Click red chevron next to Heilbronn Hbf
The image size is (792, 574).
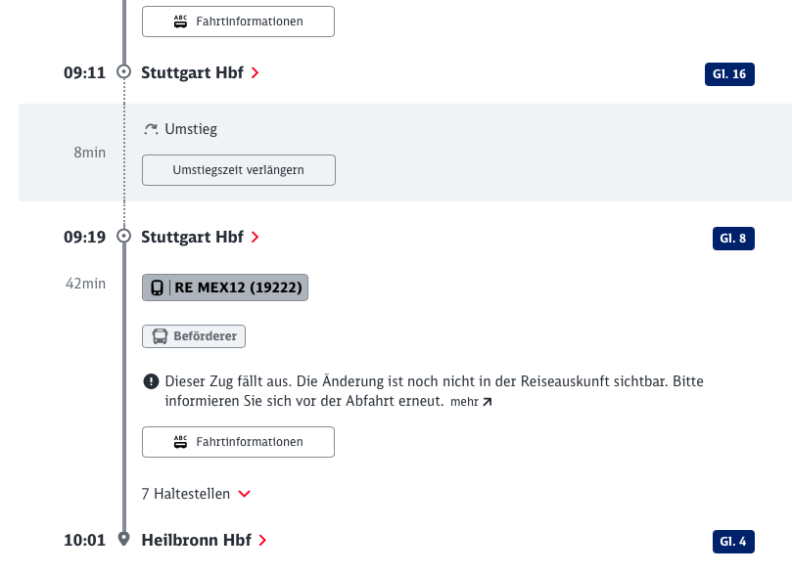[262, 540]
